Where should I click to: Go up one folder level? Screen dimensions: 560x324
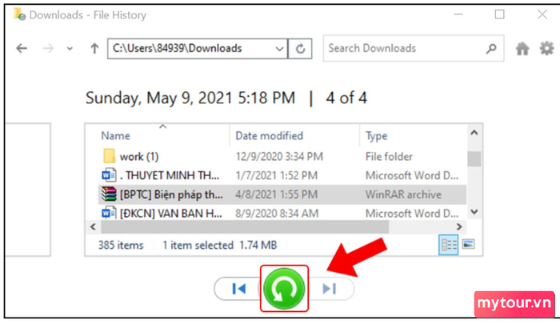94,48
